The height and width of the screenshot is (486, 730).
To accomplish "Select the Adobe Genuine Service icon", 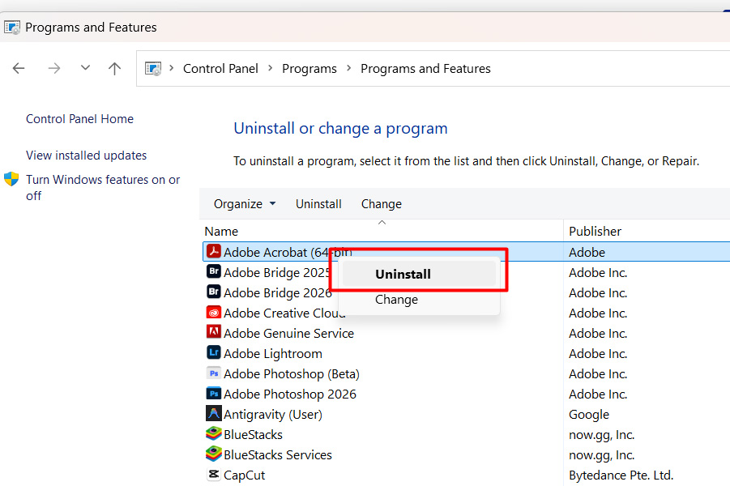I will (214, 333).
